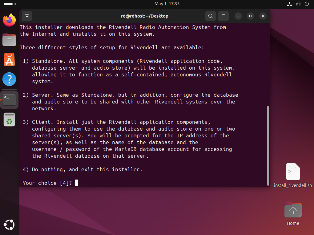Click the terminal vertical scrollbar
This screenshot has height=235, width=314.
[x=268, y=145]
